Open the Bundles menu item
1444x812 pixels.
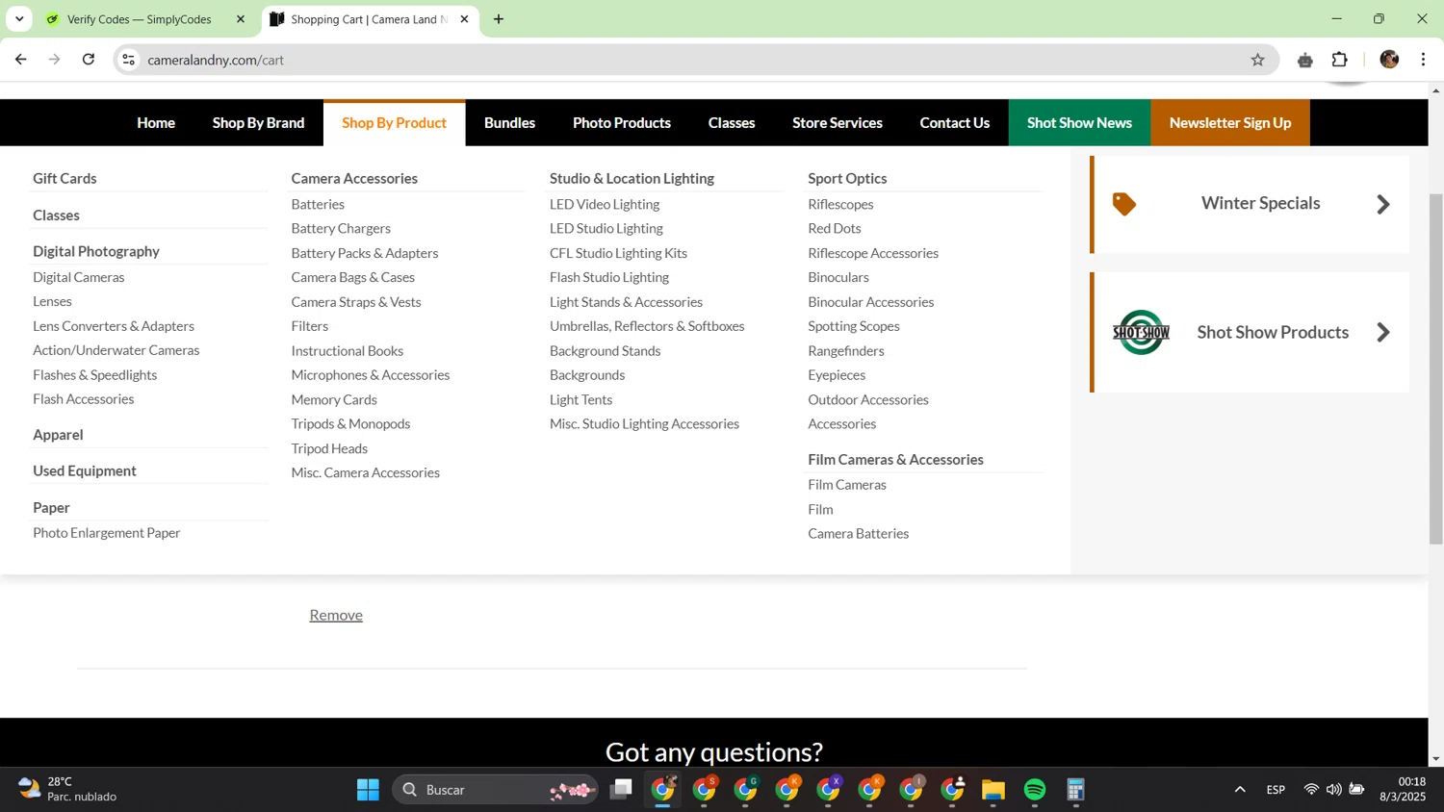509,123
